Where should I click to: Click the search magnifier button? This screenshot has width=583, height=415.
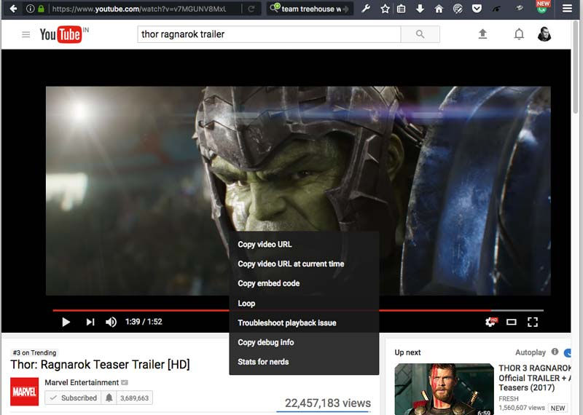click(x=420, y=34)
